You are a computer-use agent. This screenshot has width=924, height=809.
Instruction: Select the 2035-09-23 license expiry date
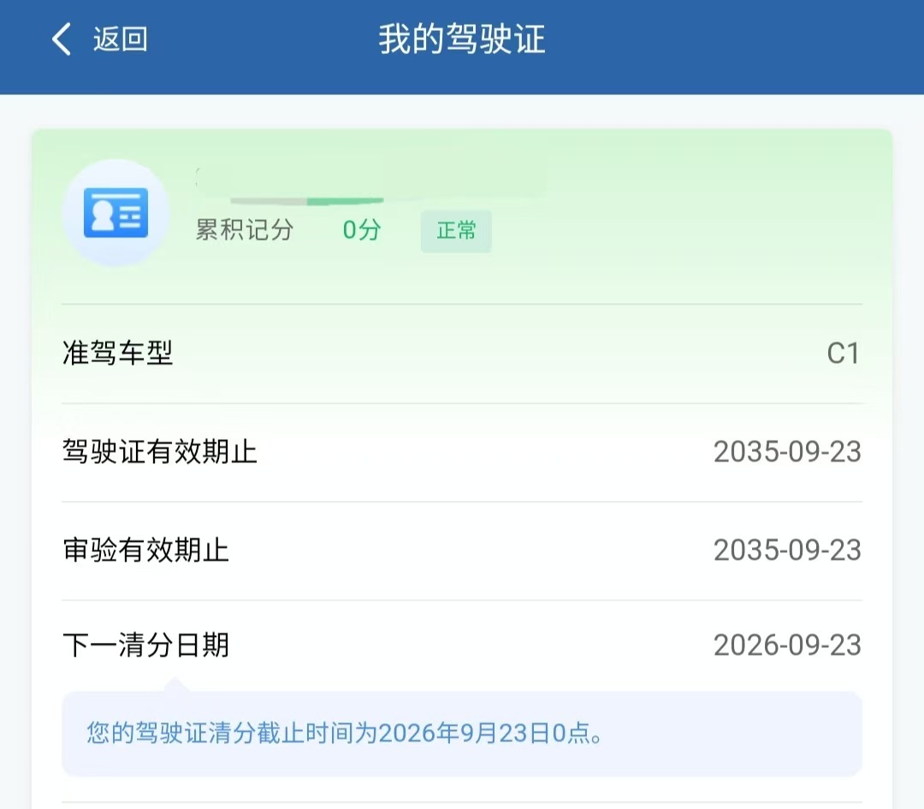(787, 452)
